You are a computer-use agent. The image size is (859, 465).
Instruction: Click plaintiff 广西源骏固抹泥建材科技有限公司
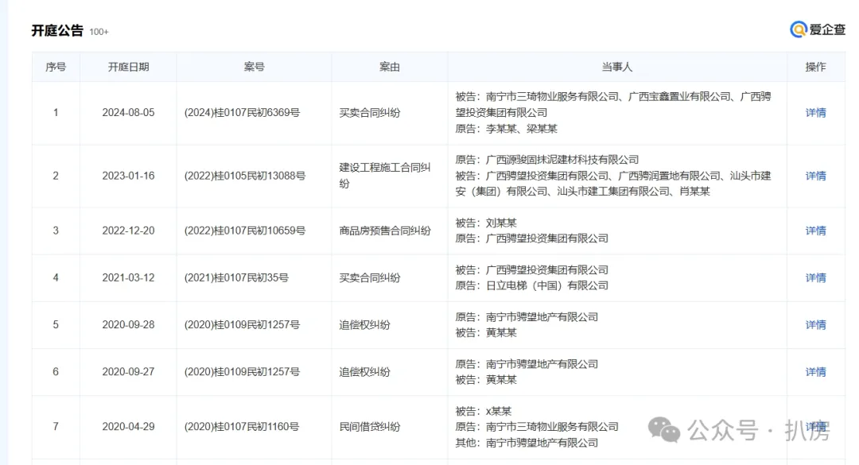click(x=562, y=160)
